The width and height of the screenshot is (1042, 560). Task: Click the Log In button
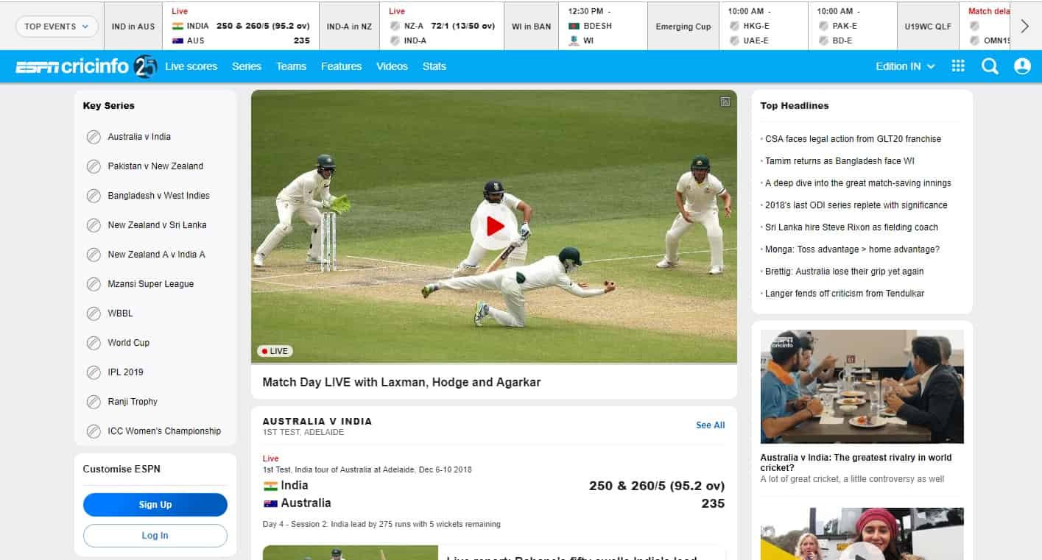155,536
